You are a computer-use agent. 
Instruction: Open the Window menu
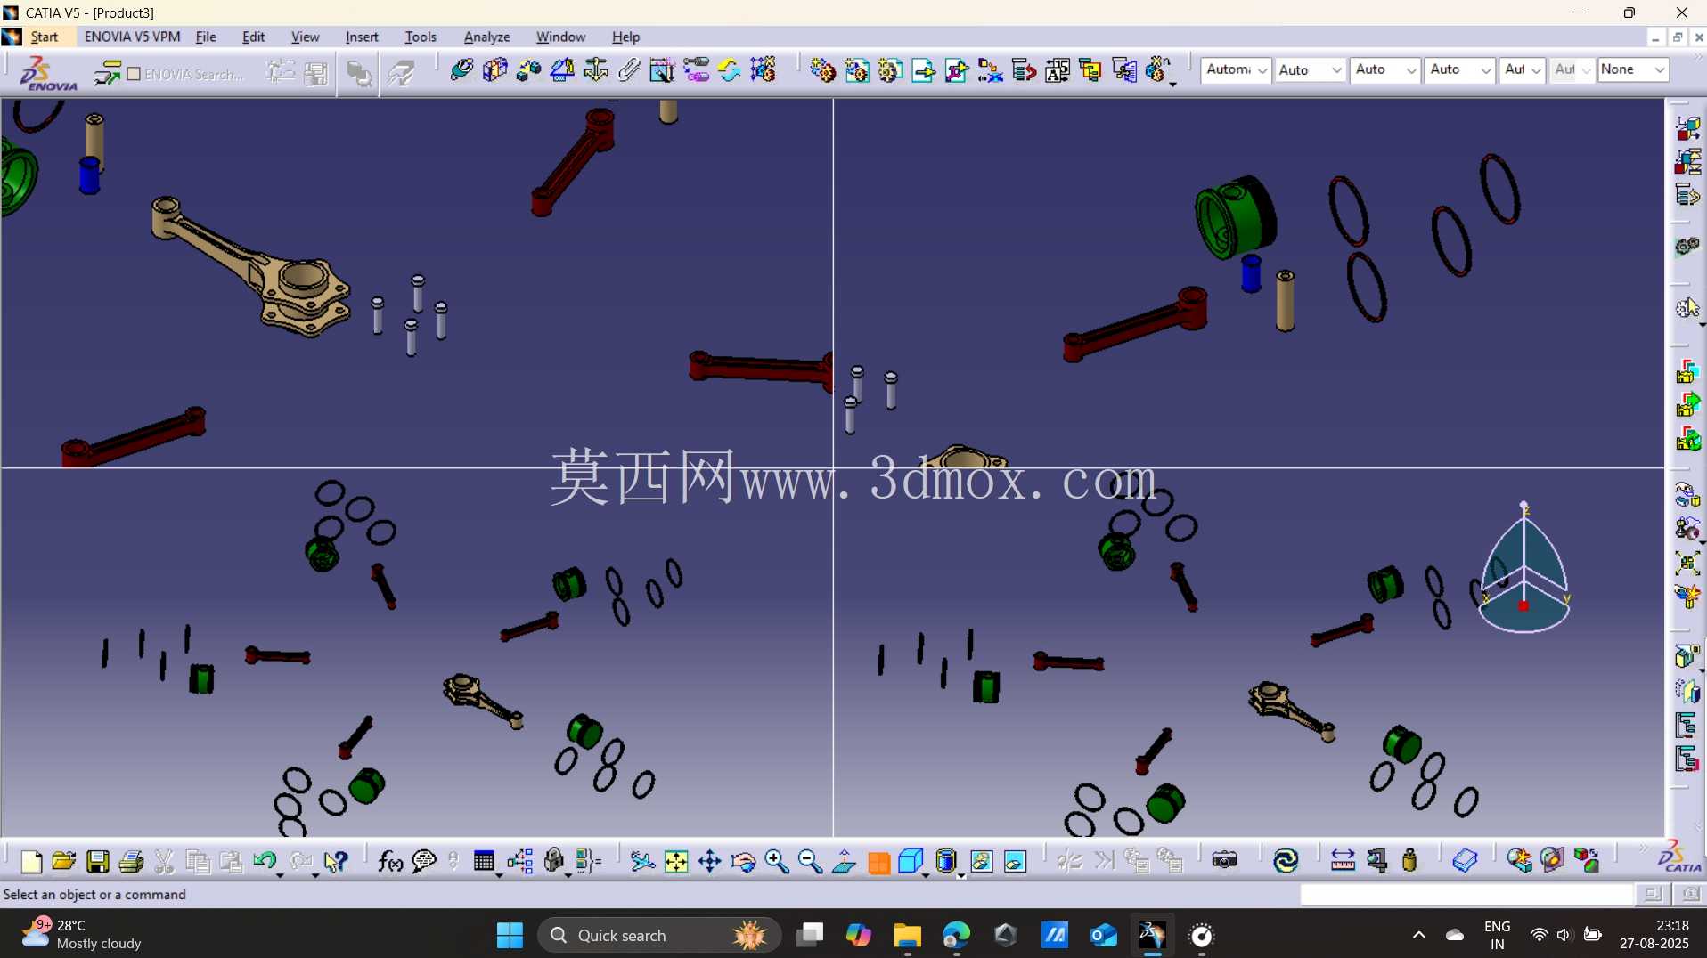tap(560, 37)
